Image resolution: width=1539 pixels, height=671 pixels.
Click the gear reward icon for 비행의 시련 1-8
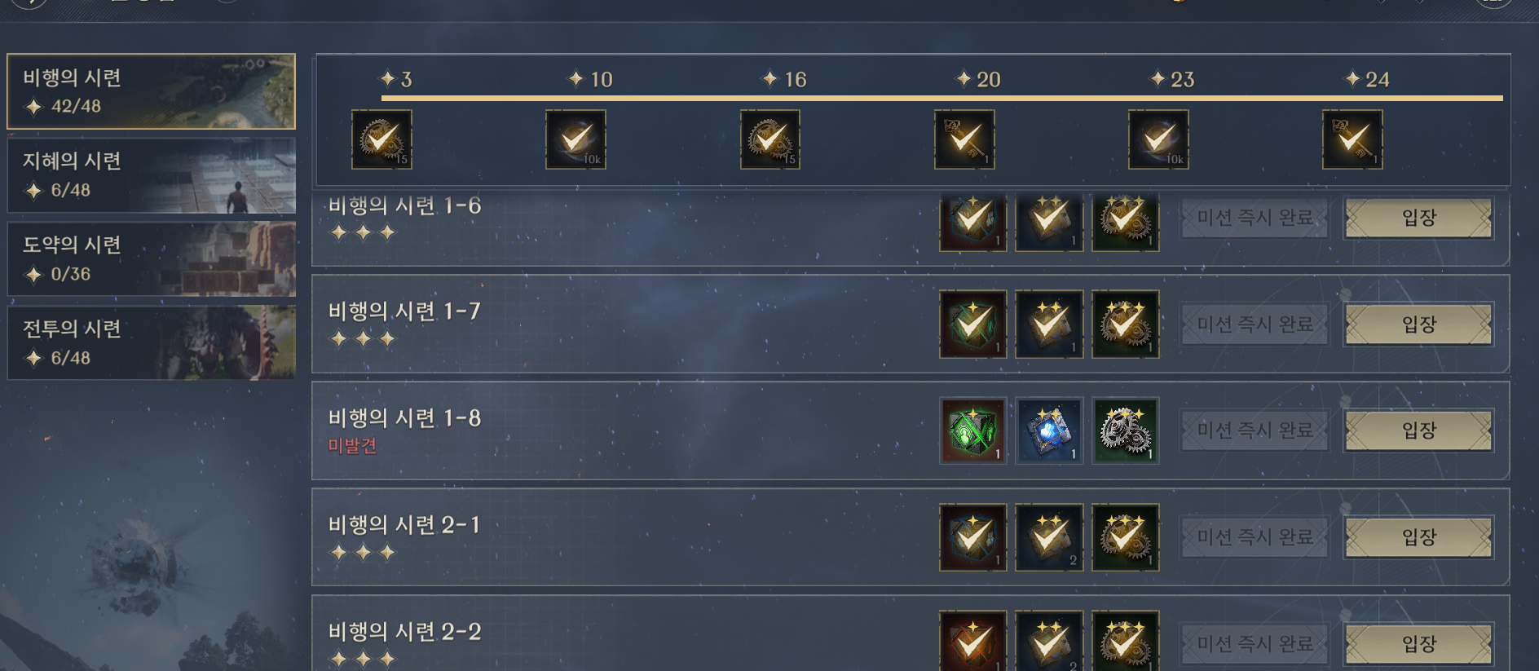pos(1125,430)
